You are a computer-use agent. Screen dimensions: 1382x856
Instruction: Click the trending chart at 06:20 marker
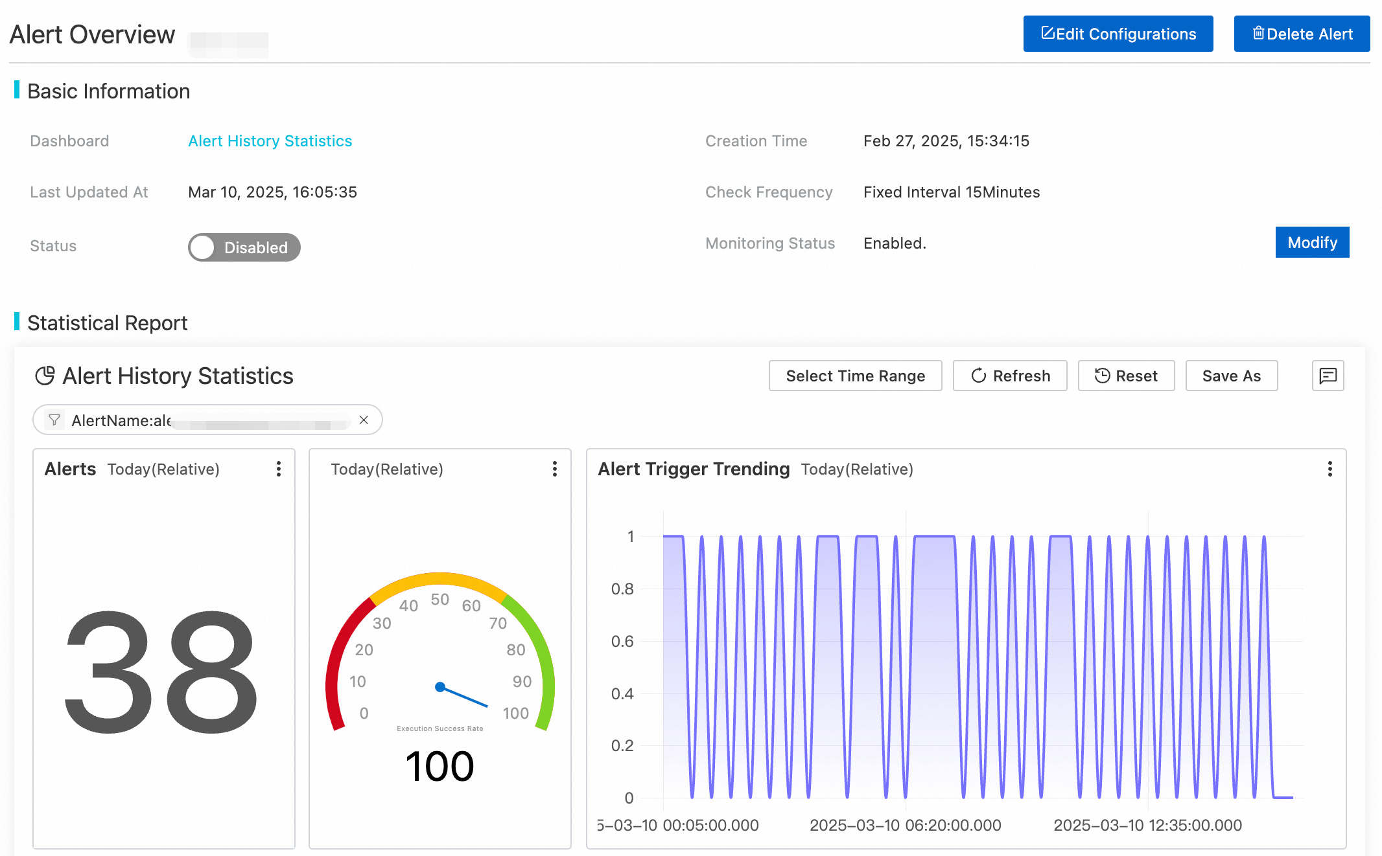(905, 667)
